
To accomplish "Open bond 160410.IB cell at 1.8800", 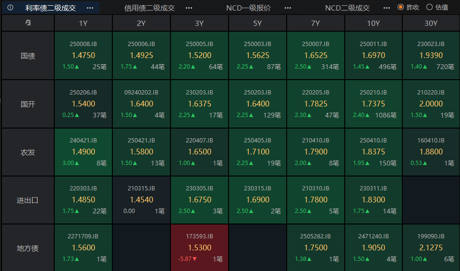I will click(x=431, y=152).
